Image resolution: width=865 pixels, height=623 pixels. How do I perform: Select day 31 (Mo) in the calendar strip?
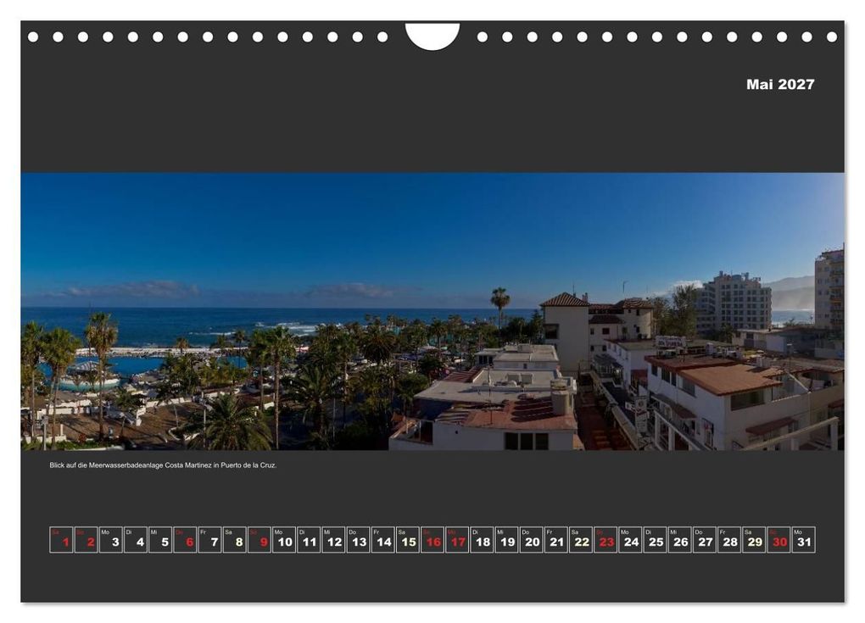(x=804, y=540)
